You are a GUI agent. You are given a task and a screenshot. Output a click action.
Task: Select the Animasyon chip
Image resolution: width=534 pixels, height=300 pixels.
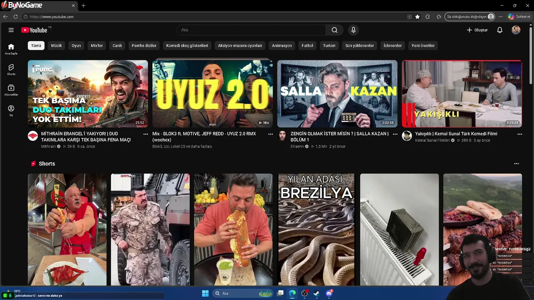tap(282, 45)
